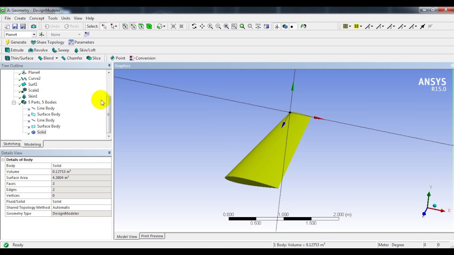The image size is (454, 255).
Task: Toggle the plane axes display
Action: click(x=277, y=26)
